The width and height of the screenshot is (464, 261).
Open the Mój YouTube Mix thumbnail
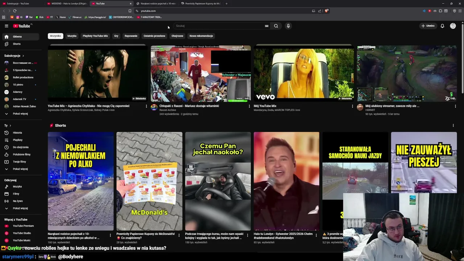(304, 73)
